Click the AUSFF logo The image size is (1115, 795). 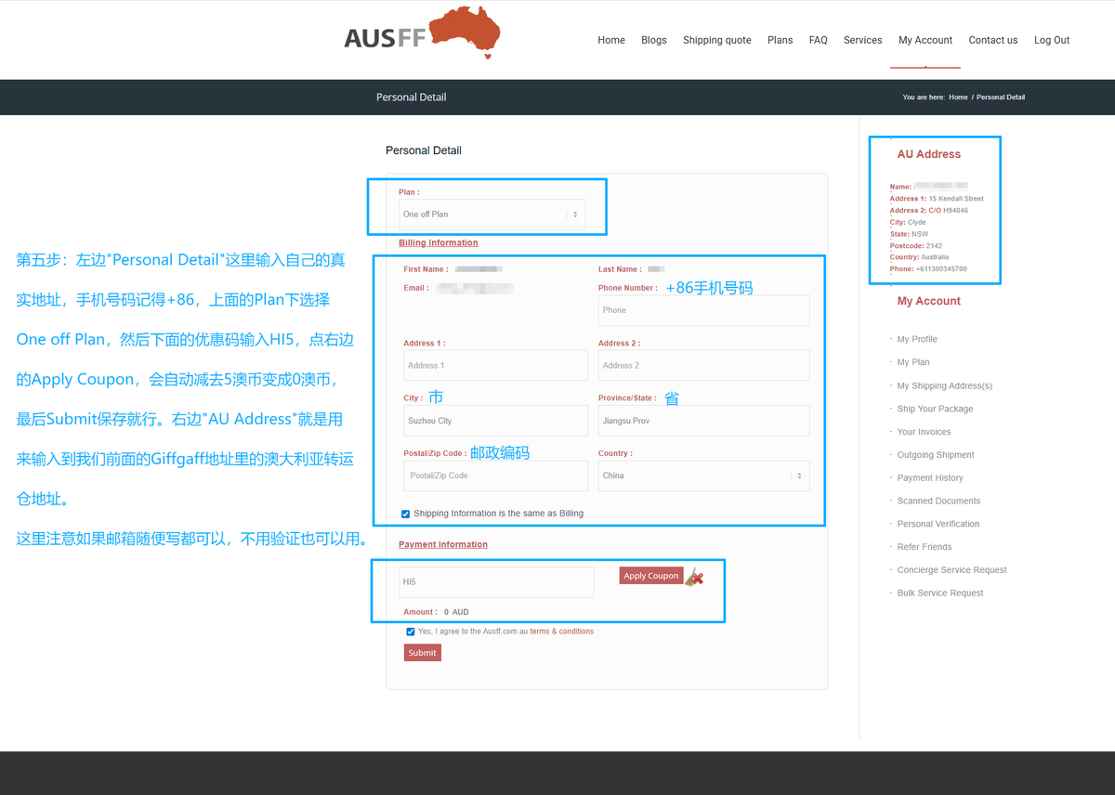click(x=423, y=33)
